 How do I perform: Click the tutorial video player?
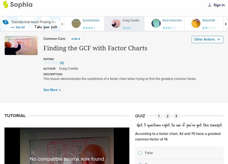point(67,146)
